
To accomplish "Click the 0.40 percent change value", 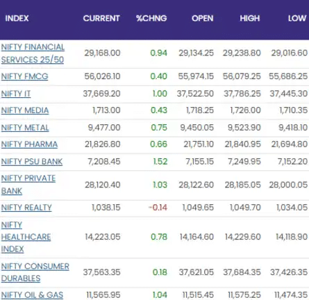I will coord(158,76).
